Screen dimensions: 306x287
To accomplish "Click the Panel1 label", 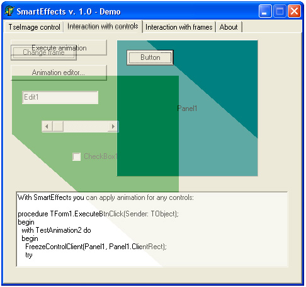I will coord(187,108).
